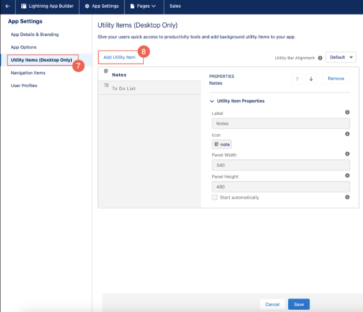The height and width of the screenshot is (312, 363).
Task: Click the Panel Height input field
Action: [281, 187]
